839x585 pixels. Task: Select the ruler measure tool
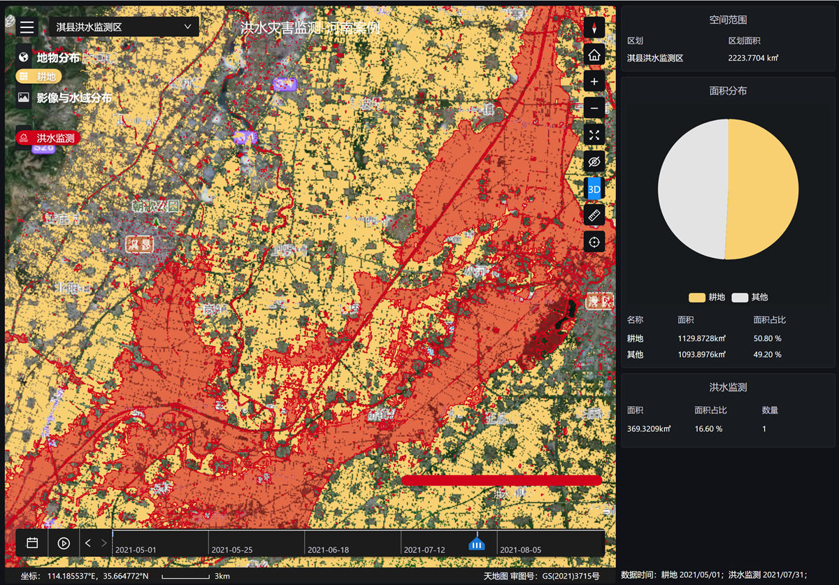[x=594, y=215]
